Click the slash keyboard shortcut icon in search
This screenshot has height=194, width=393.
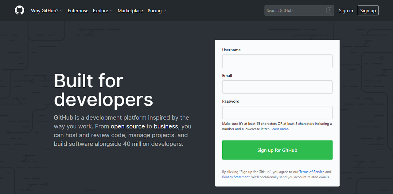[x=329, y=10]
